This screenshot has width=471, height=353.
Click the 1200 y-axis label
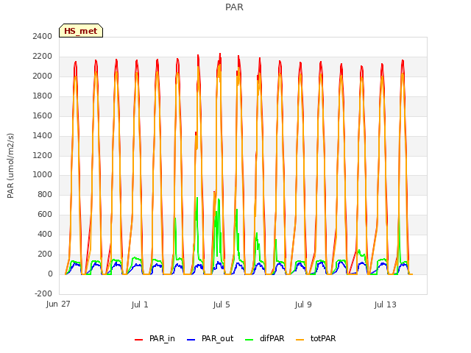click(x=43, y=155)
